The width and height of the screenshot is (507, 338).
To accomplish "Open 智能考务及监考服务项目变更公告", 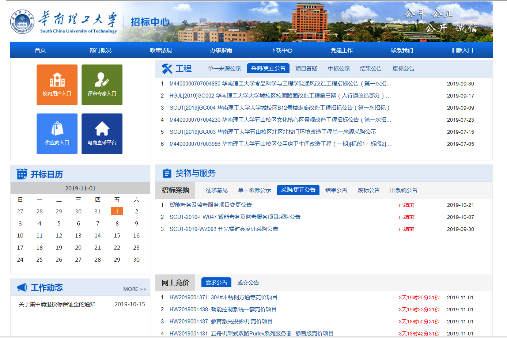I will click(211, 205).
